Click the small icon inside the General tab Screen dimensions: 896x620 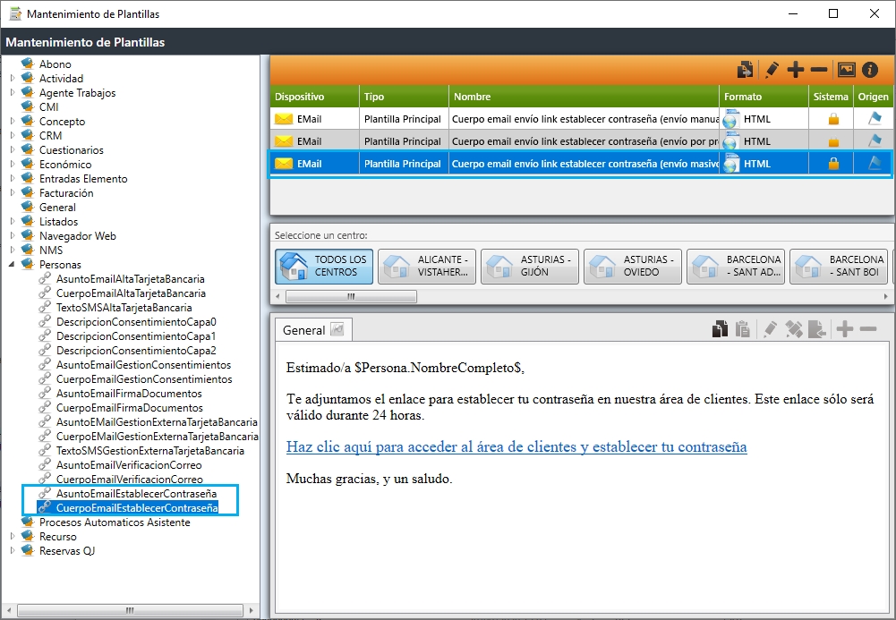337,329
